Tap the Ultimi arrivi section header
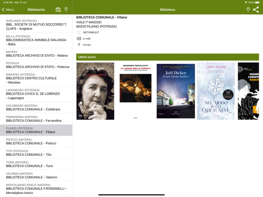The height and width of the screenshot is (197, 263). click(168, 57)
